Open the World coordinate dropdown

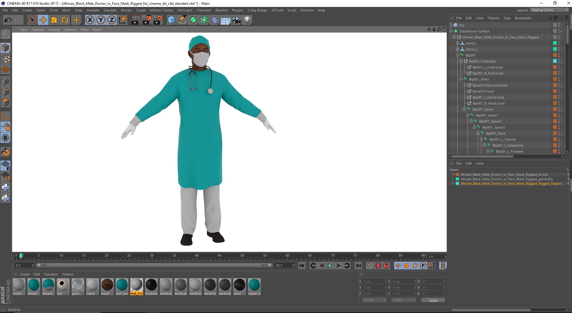374,300
